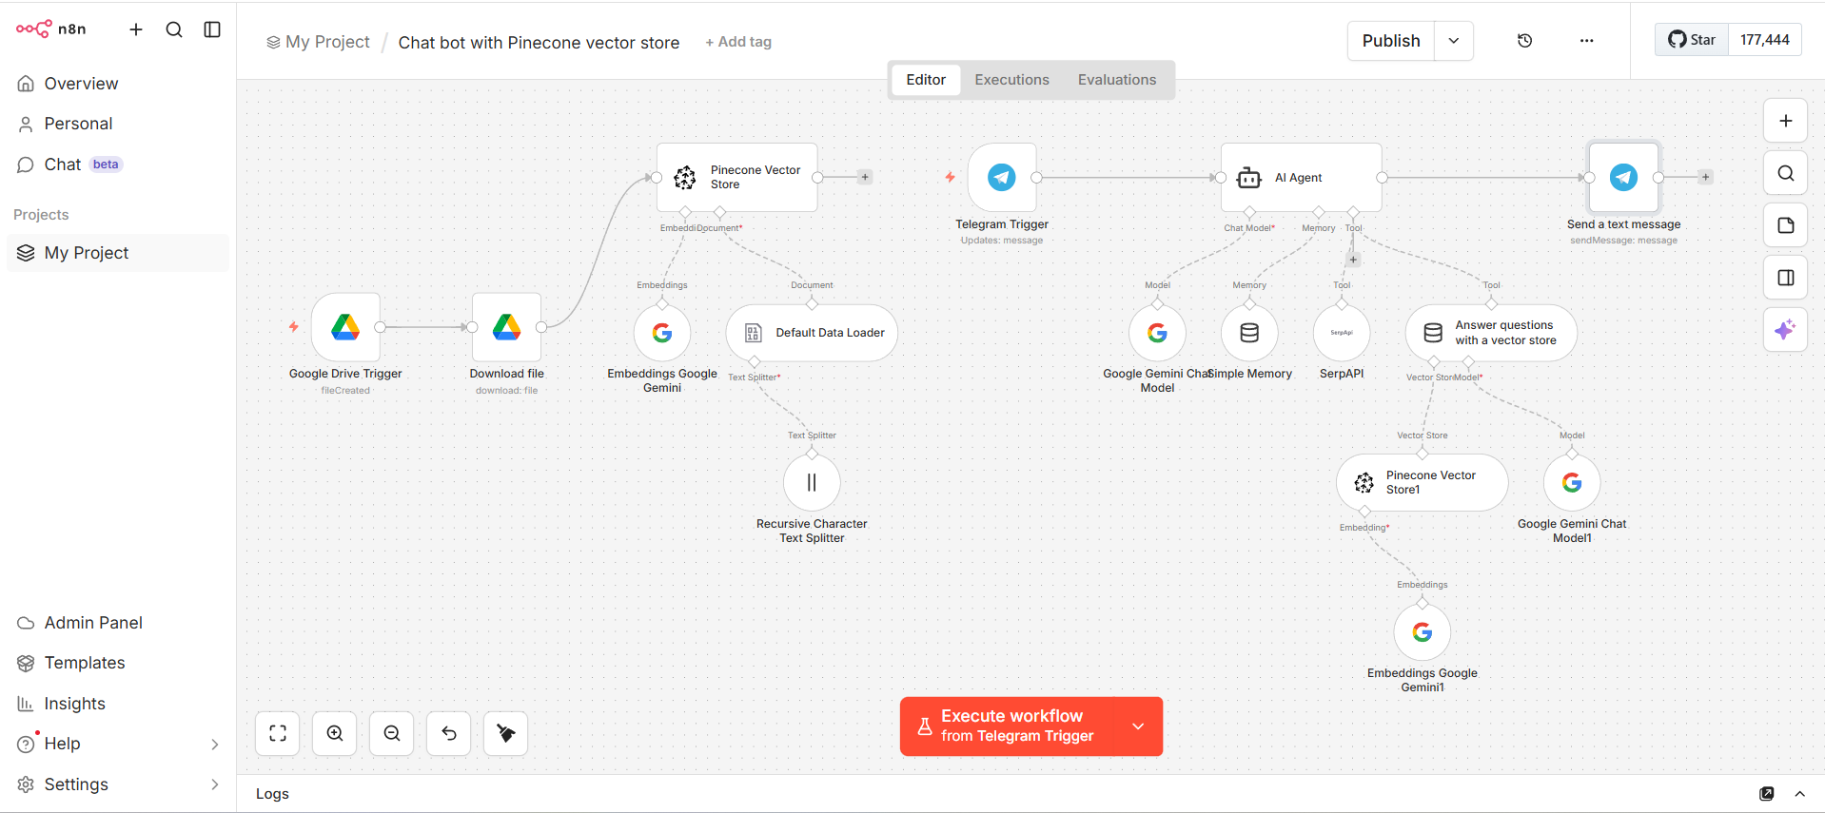Open the Google Drive Trigger node
The height and width of the screenshot is (813, 1825).
345,327
